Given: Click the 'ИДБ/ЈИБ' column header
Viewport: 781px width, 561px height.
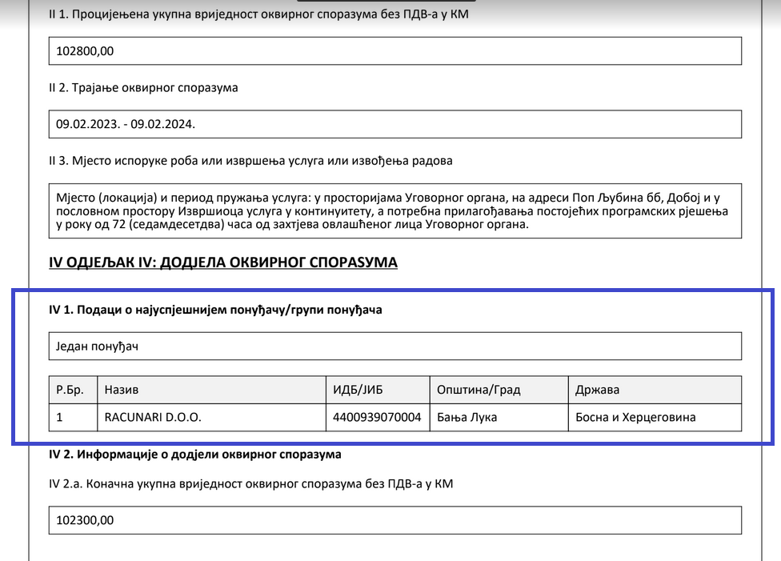Looking at the screenshot, I should [x=378, y=390].
